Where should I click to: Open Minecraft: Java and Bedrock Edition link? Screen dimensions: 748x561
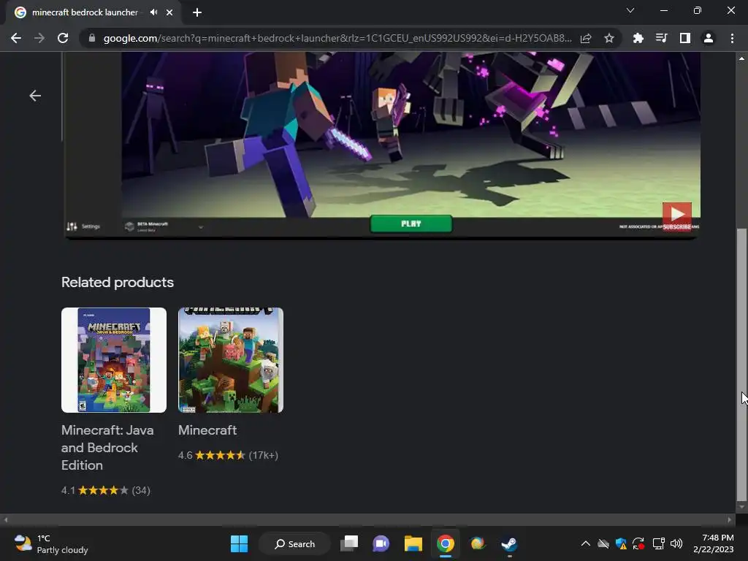click(x=107, y=448)
